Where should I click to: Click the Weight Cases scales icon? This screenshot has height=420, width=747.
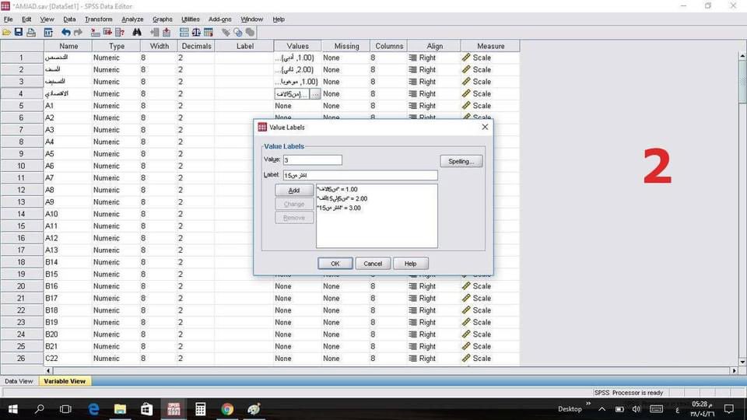196,33
